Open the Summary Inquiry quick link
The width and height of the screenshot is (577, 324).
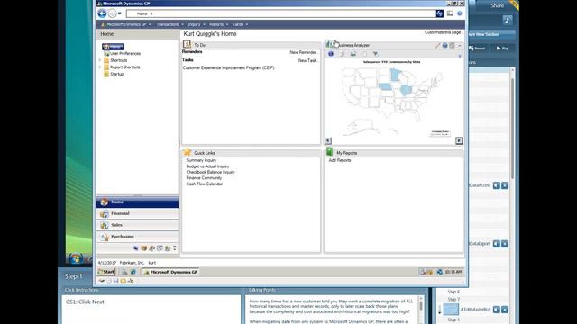[201, 160]
